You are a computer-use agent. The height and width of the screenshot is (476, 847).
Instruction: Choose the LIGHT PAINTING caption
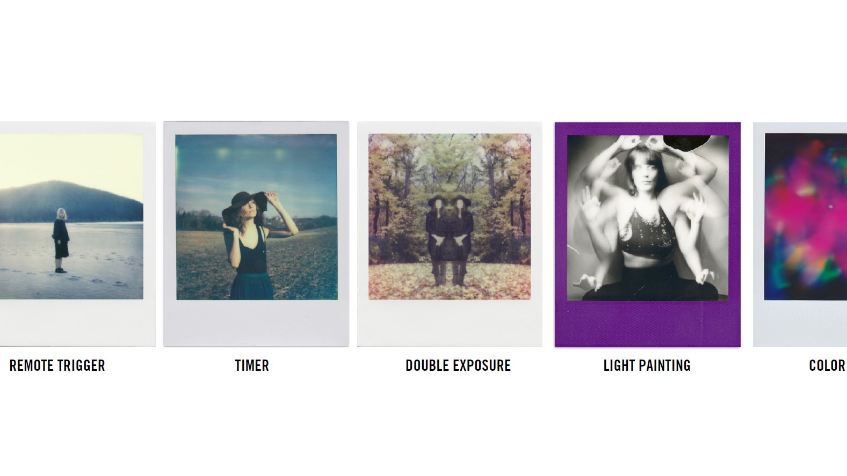coord(647,365)
